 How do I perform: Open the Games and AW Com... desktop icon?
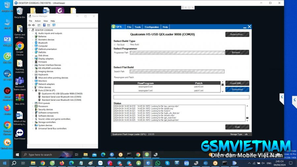tap(19, 32)
